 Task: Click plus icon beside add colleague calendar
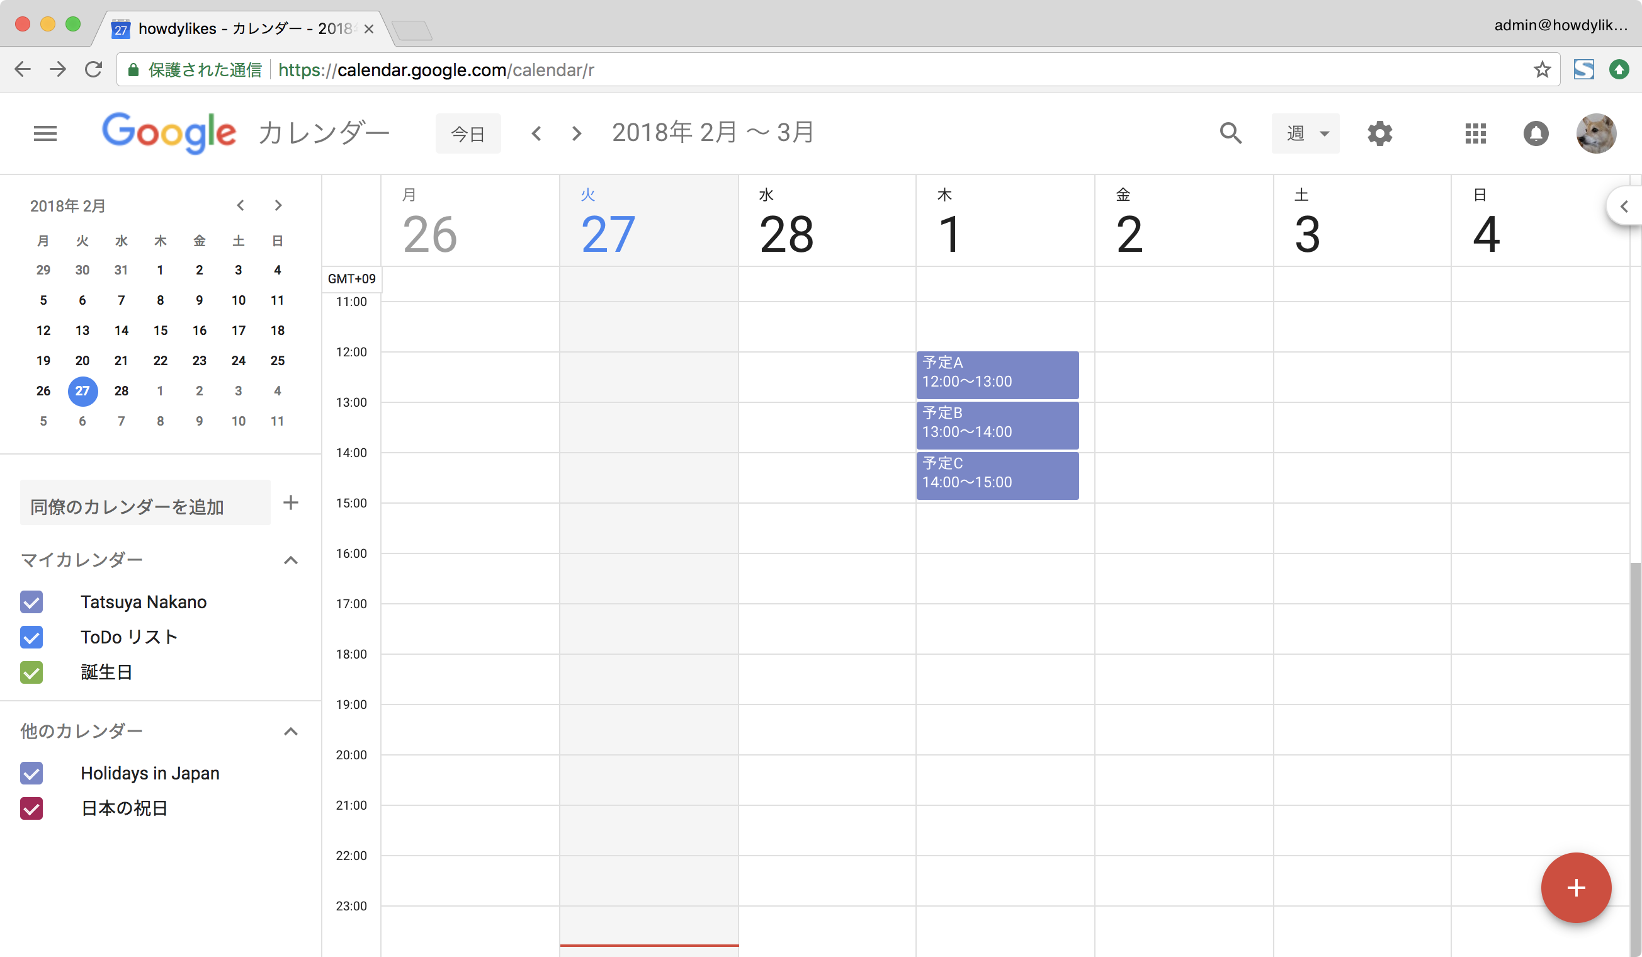[x=291, y=502]
